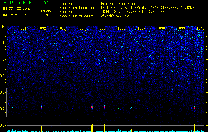This screenshot has height=132, width=208.
Task: Click the tallest yellow power-graph spike
Action: point(92,127)
